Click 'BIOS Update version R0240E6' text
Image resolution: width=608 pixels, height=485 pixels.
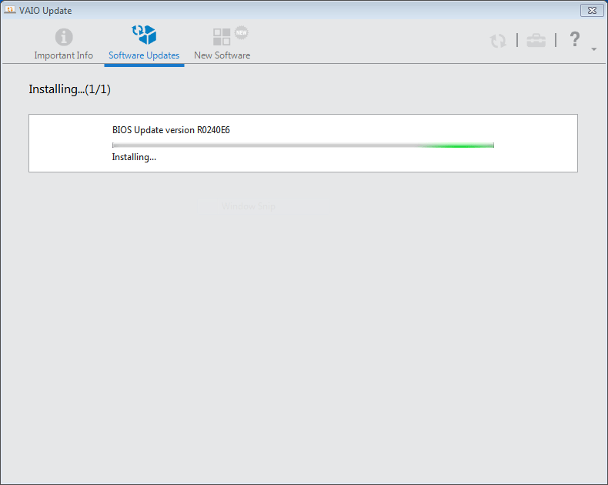tap(171, 130)
